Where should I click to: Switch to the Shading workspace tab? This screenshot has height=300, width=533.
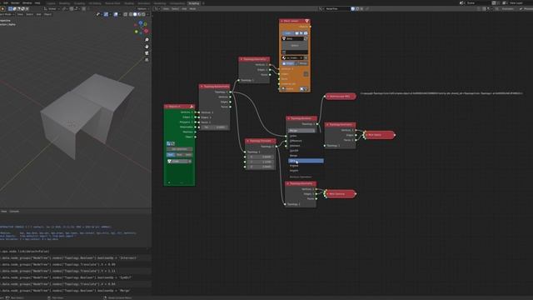[129, 3]
